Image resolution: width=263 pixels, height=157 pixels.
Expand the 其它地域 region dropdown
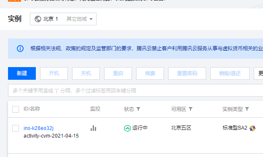(x=80, y=19)
